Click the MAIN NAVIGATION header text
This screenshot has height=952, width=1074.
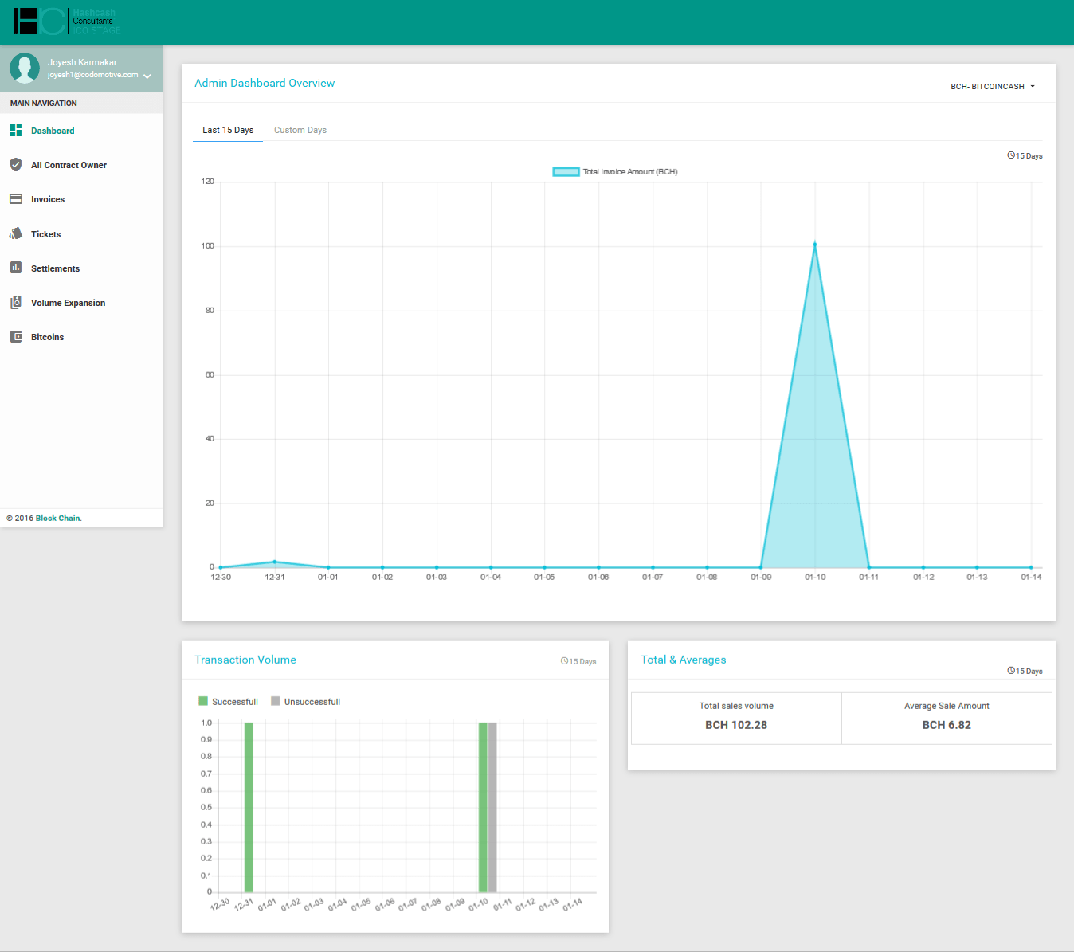pos(44,104)
